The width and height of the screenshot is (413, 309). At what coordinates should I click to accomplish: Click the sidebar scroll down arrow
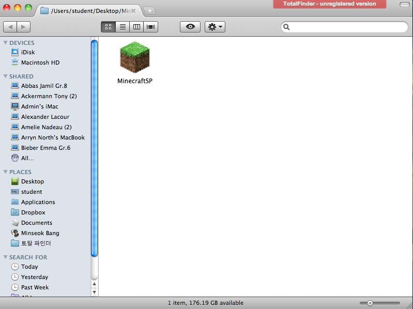click(94, 292)
